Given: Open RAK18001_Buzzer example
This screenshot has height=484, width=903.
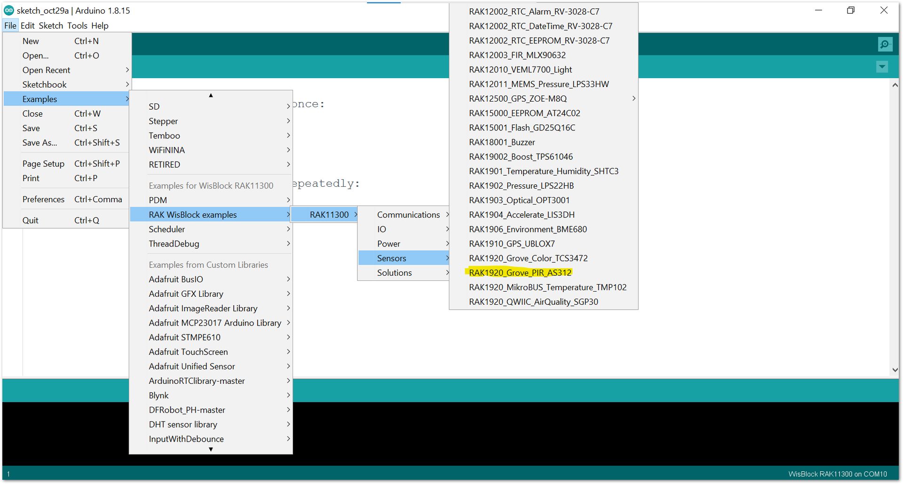Looking at the screenshot, I should (544, 142).
